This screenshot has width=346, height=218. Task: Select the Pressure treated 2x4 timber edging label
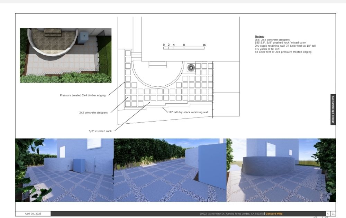(x=83, y=95)
